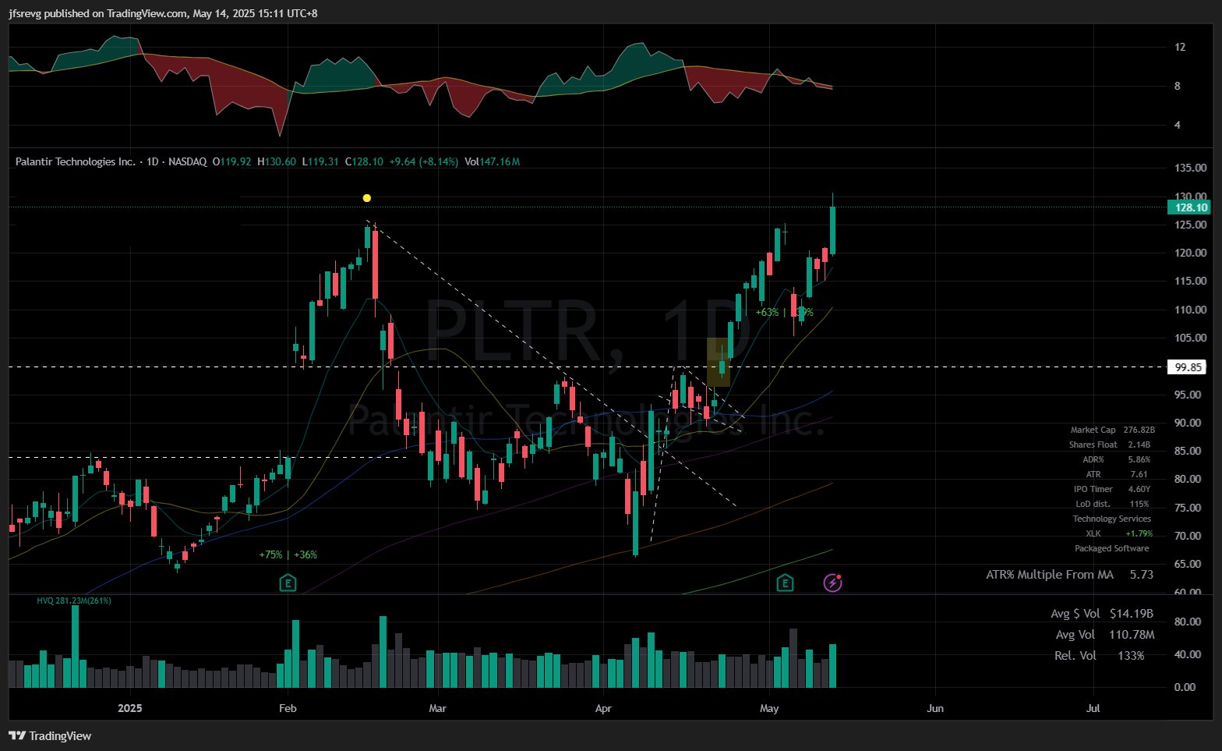Click the Avg $ Vol $14.19B value
This screenshot has height=751, width=1222.
tap(1132, 614)
